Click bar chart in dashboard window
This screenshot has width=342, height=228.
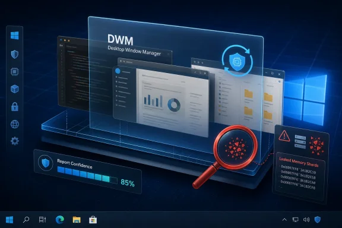point(153,100)
